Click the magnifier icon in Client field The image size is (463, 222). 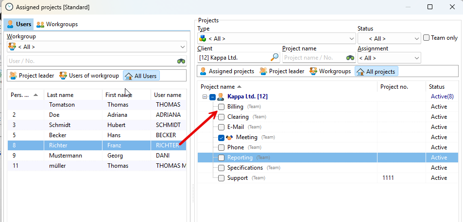274,58
